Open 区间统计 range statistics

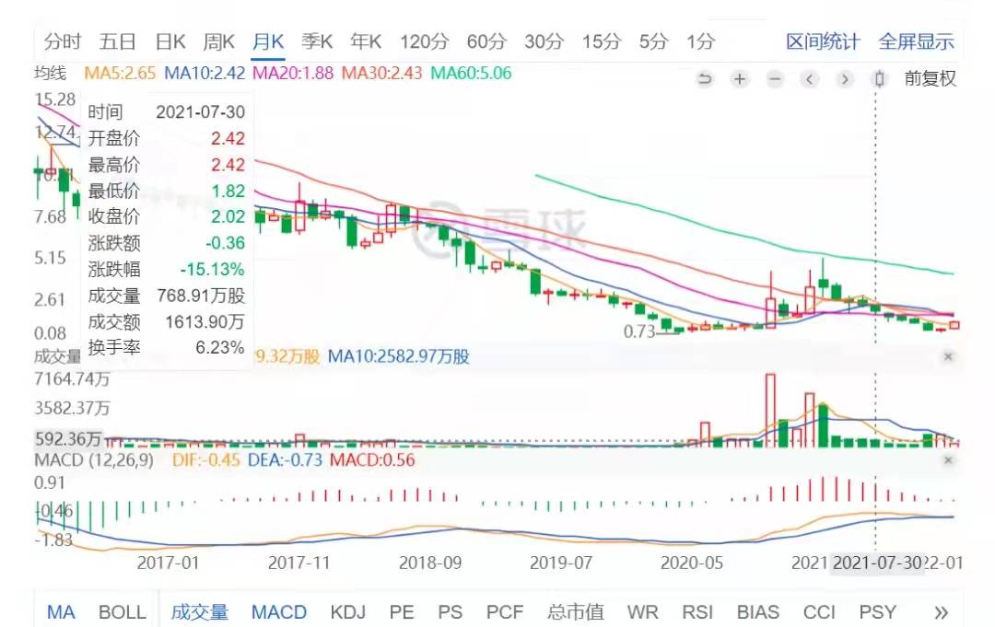click(x=823, y=41)
